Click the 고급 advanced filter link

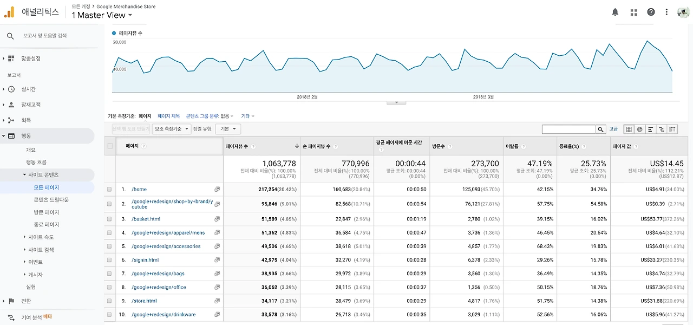tap(613, 129)
